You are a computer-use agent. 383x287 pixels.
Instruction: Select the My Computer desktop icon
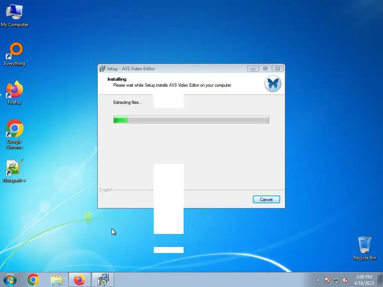(x=15, y=16)
